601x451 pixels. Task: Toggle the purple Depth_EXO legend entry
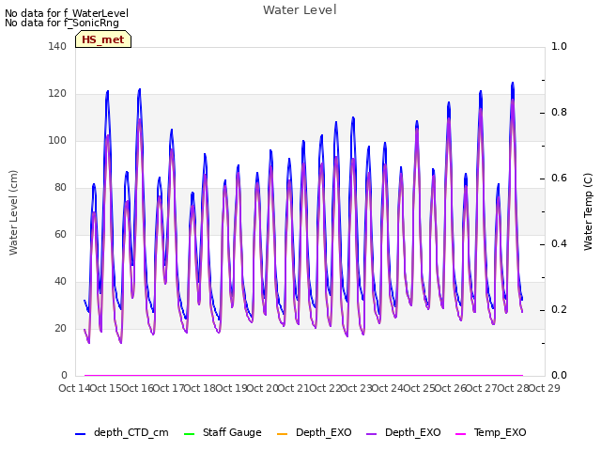point(404,432)
